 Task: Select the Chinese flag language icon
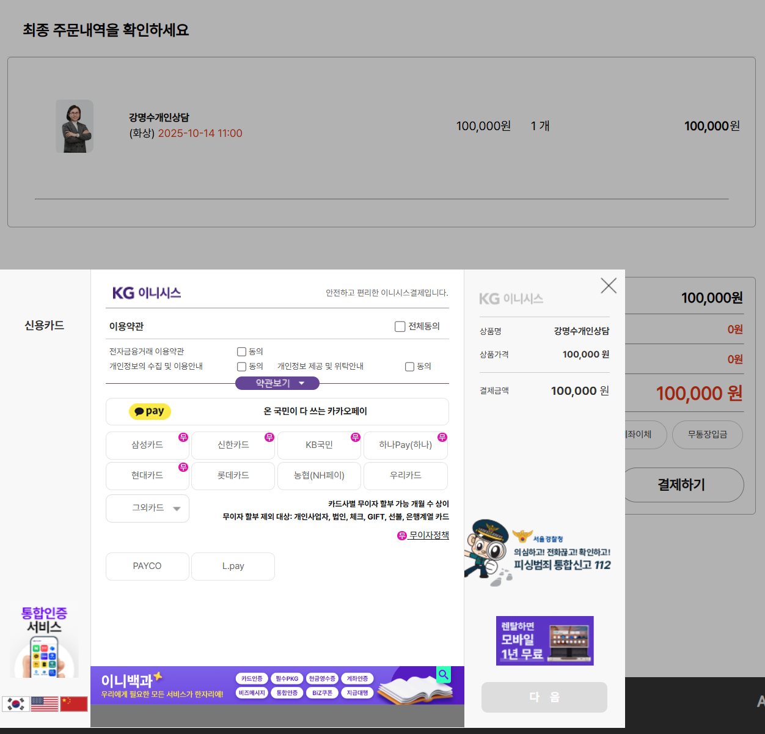coord(74,703)
